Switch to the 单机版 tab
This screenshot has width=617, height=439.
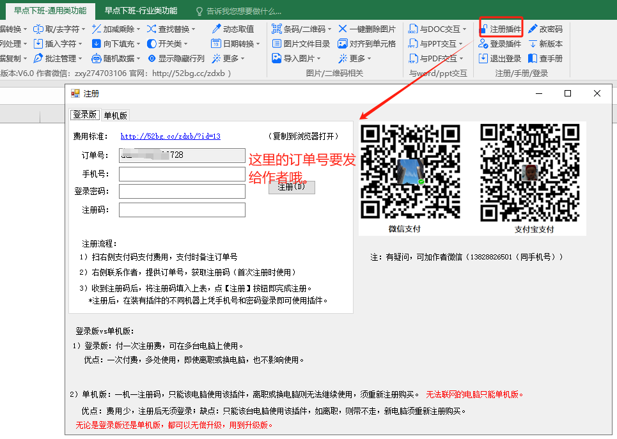click(x=115, y=115)
